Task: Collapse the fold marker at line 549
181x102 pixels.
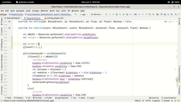Action: (x=12, y=54)
